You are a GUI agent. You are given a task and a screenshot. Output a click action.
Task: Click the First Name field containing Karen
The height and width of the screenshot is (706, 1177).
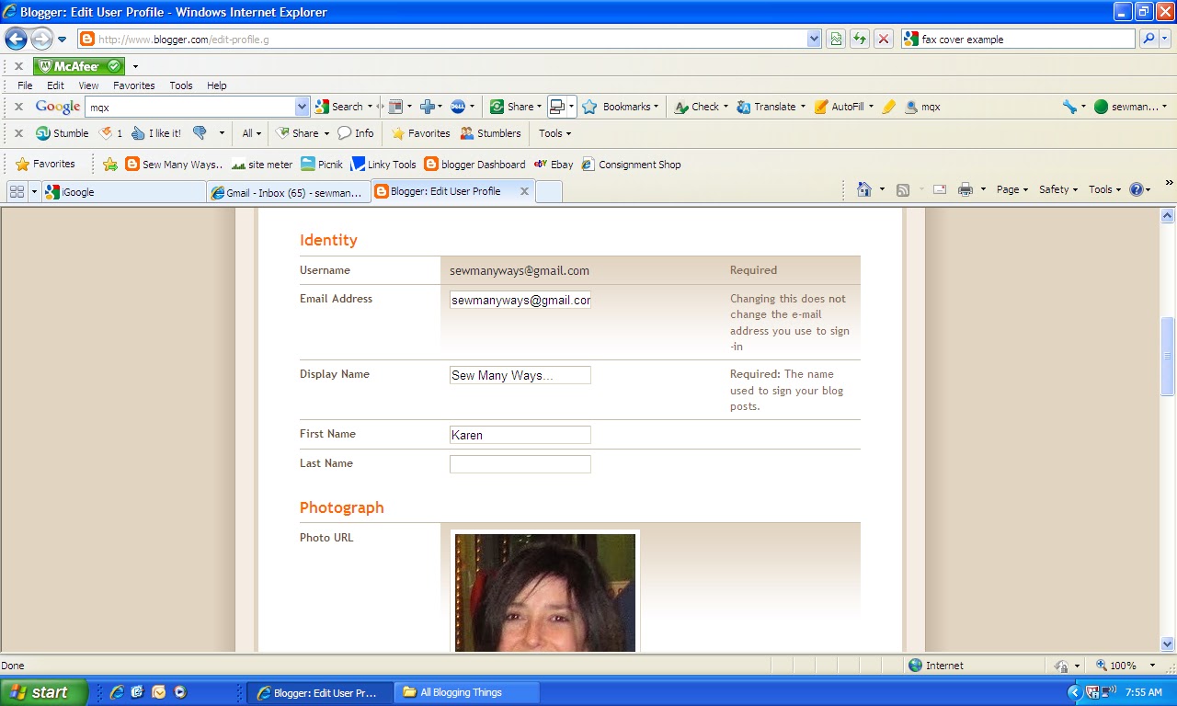(x=520, y=435)
